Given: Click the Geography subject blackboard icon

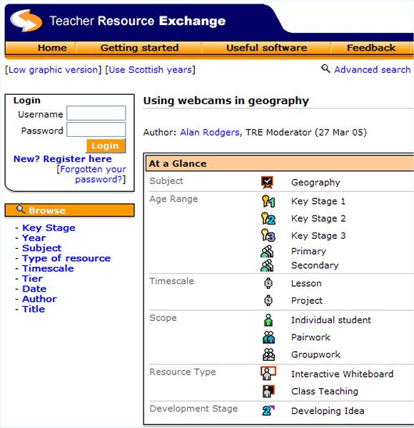Looking at the screenshot, I should pyautogui.click(x=268, y=183).
